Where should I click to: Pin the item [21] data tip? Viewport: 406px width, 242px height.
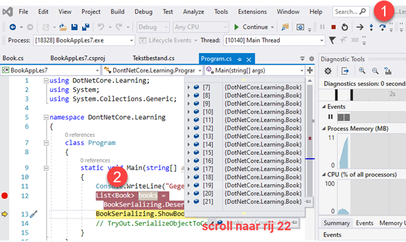pos(308,201)
